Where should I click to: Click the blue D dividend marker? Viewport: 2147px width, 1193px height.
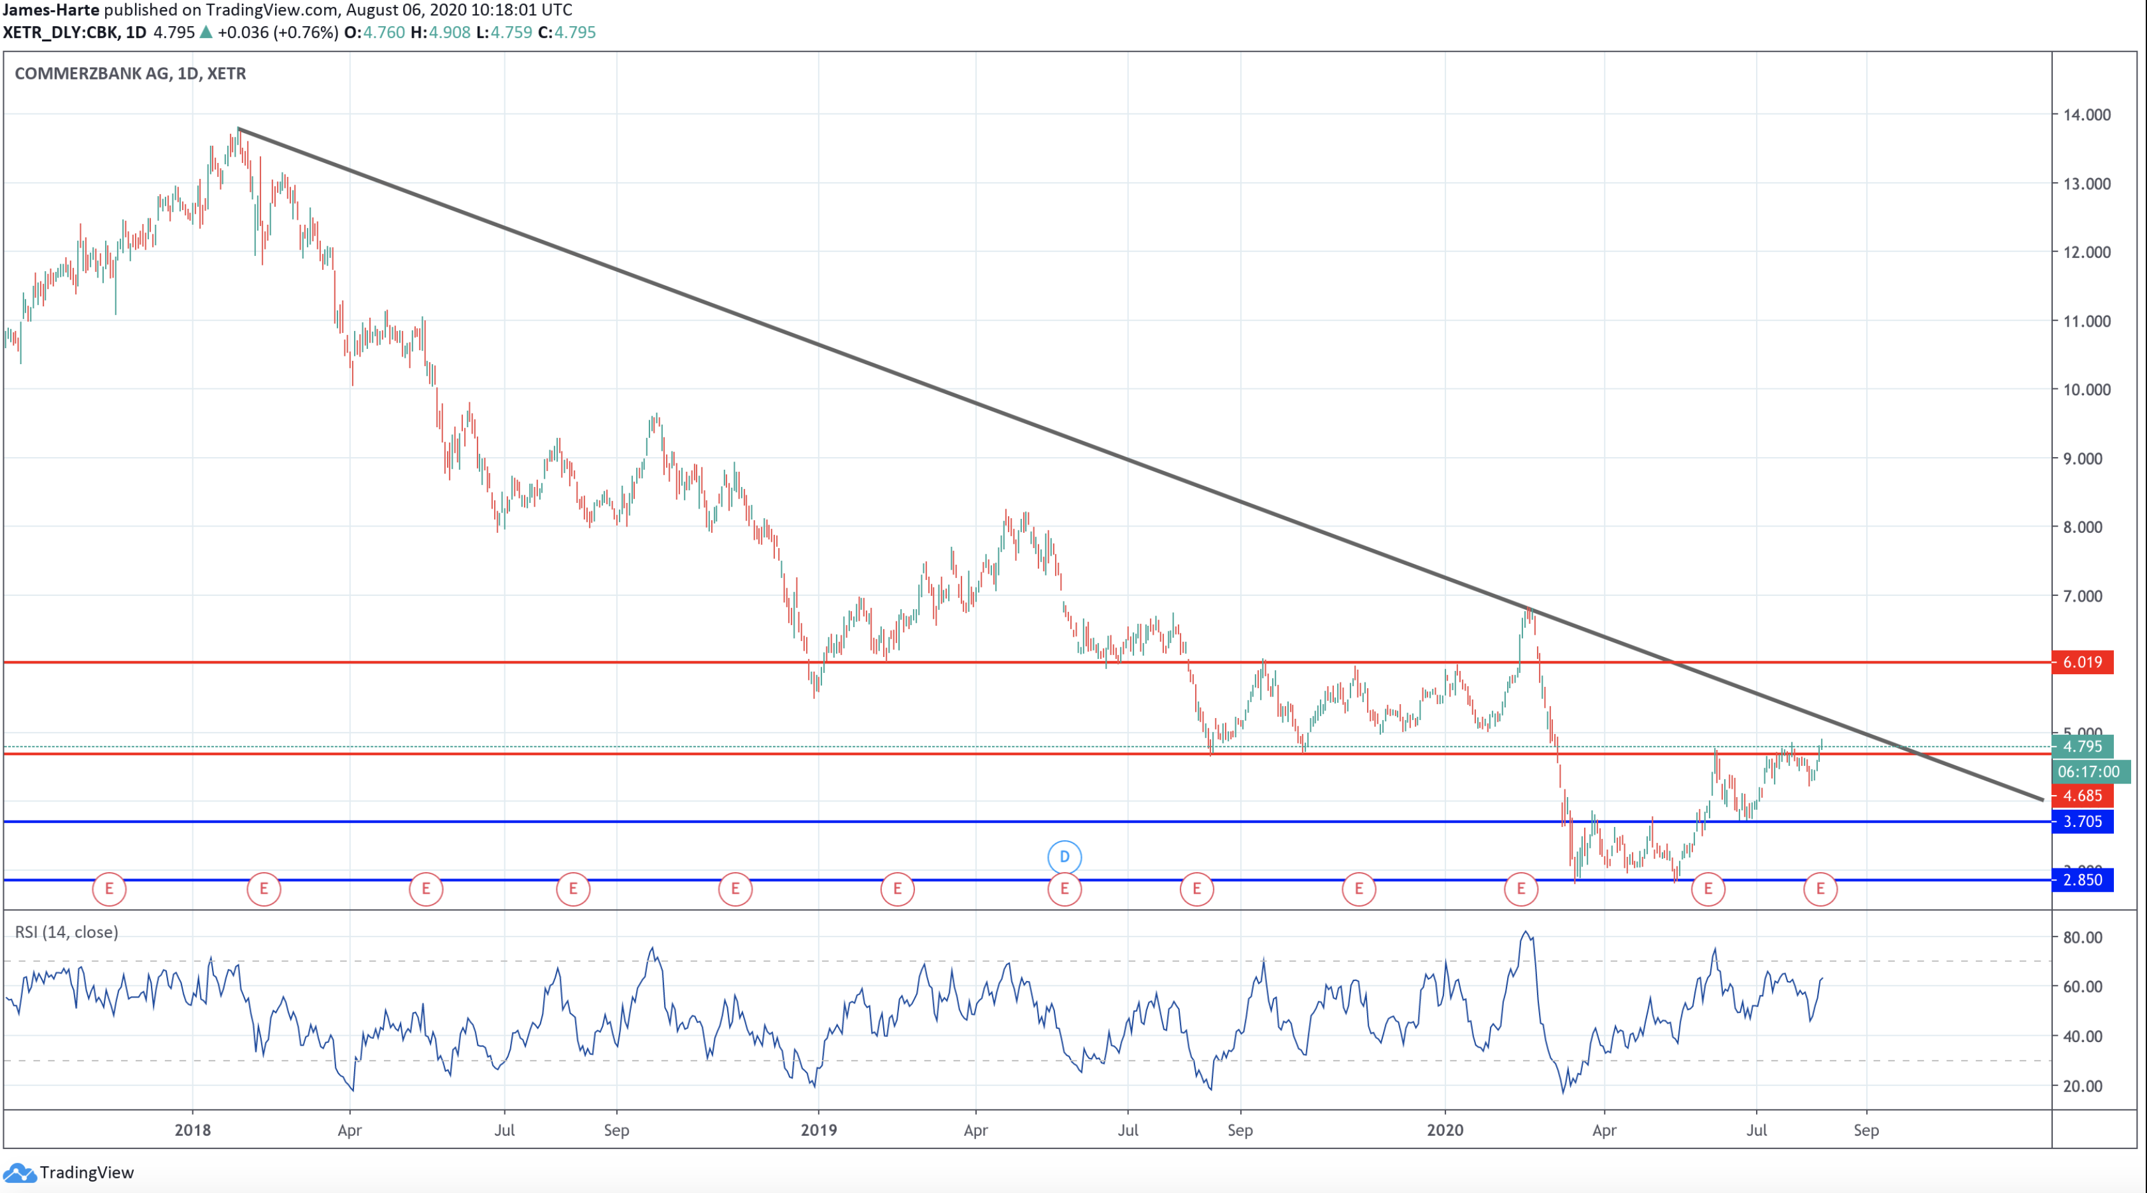click(x=1065, y=856)
